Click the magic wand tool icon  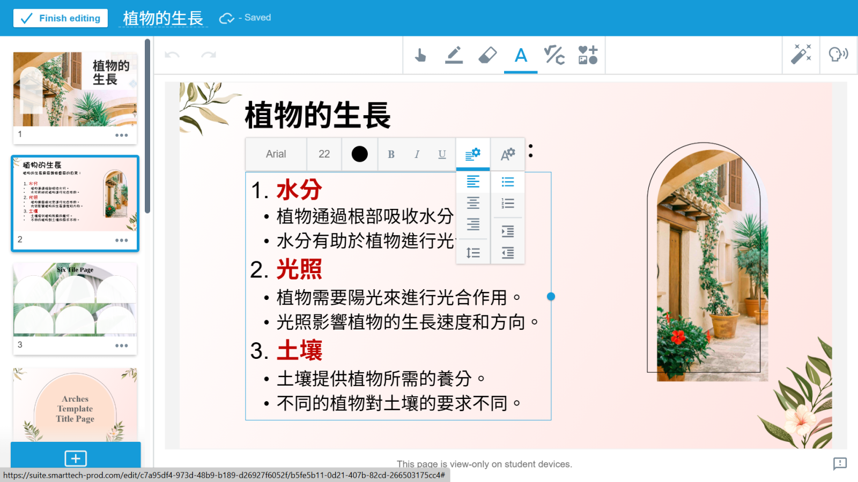pos(801,54)
